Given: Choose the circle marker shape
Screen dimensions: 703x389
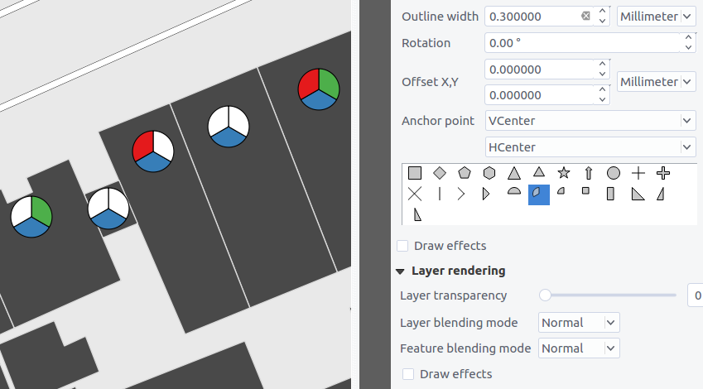Looking at the screenshot, I should (614, 173).
